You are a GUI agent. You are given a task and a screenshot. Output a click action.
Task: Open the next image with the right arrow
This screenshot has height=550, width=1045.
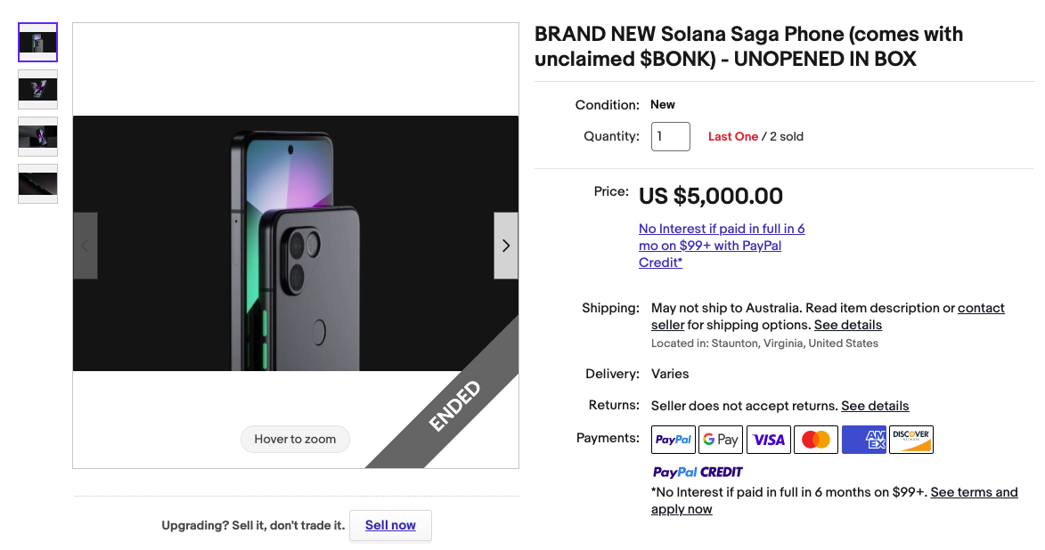coord(505,246)
